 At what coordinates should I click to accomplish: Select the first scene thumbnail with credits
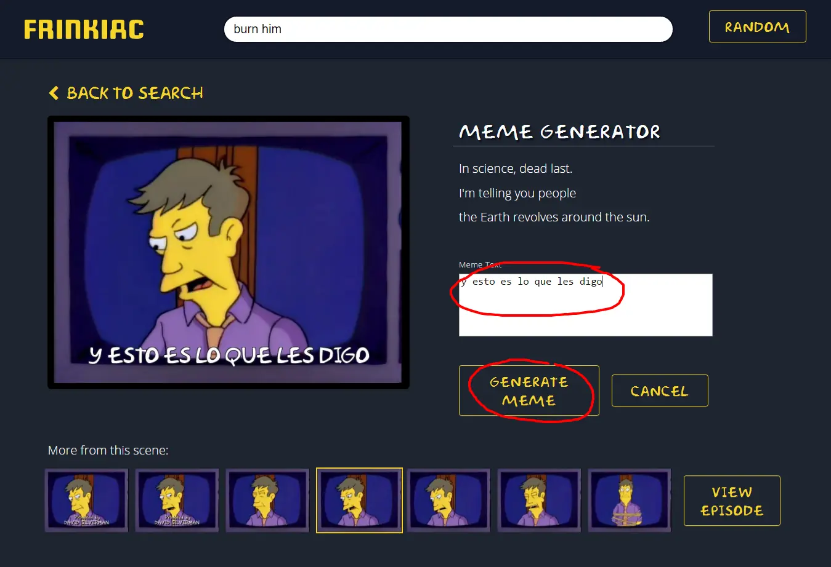(x=86, y=501)
